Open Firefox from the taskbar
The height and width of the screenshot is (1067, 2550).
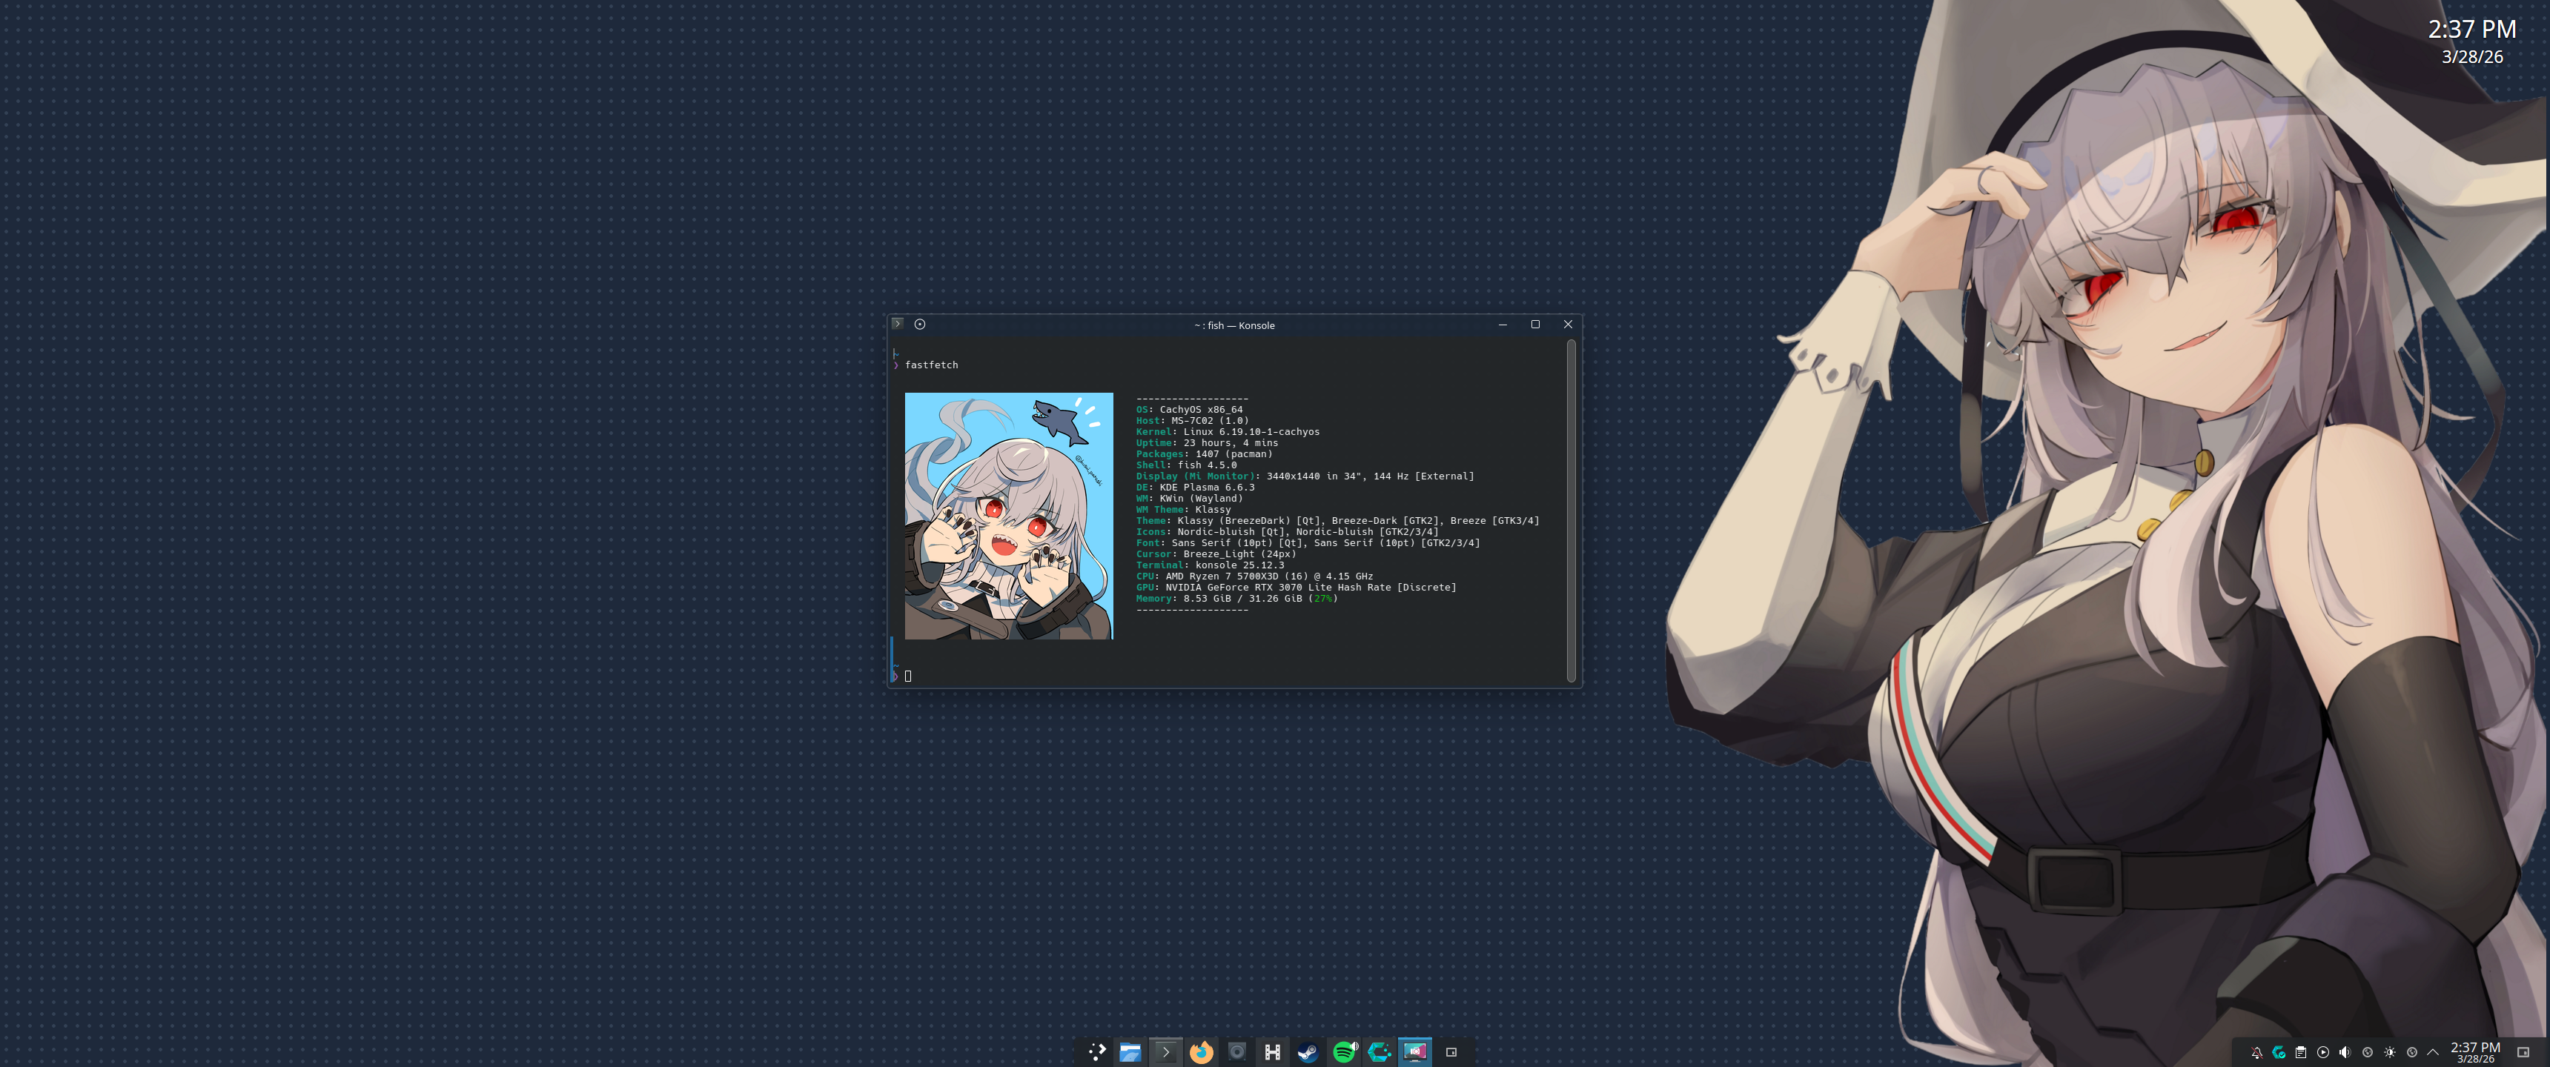click(x=1201, y=1052)
